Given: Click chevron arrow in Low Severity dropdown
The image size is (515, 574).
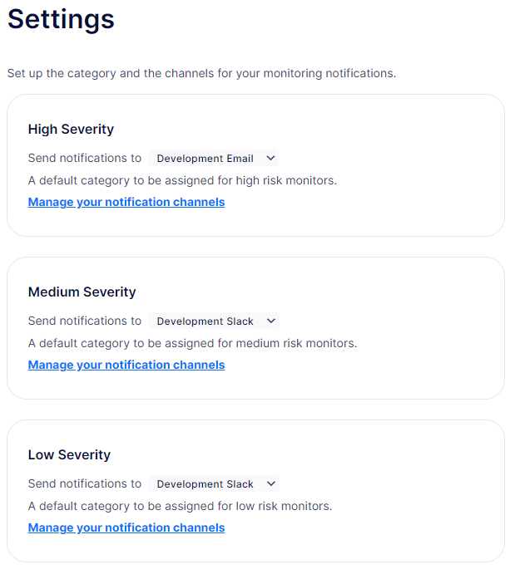Looking at the screenshot, I should (x=270, y=484).
